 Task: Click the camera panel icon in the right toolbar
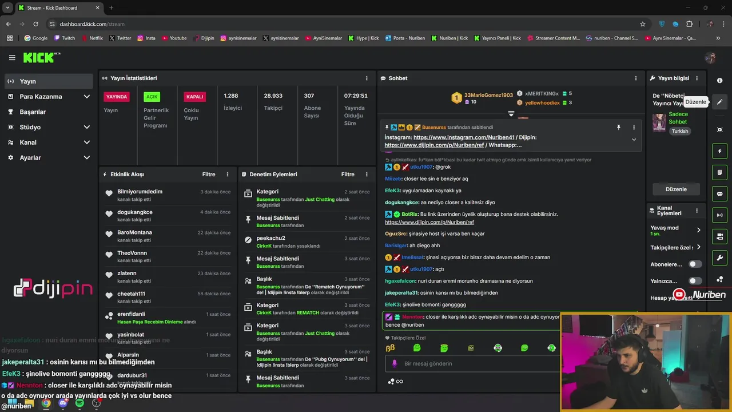pyautogui.click(x=719, y=236)
